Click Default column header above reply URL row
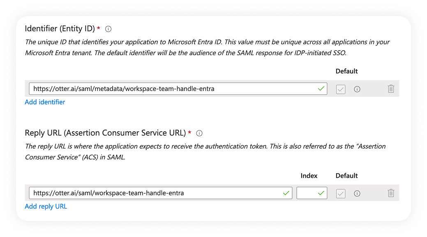 point(346,176)
